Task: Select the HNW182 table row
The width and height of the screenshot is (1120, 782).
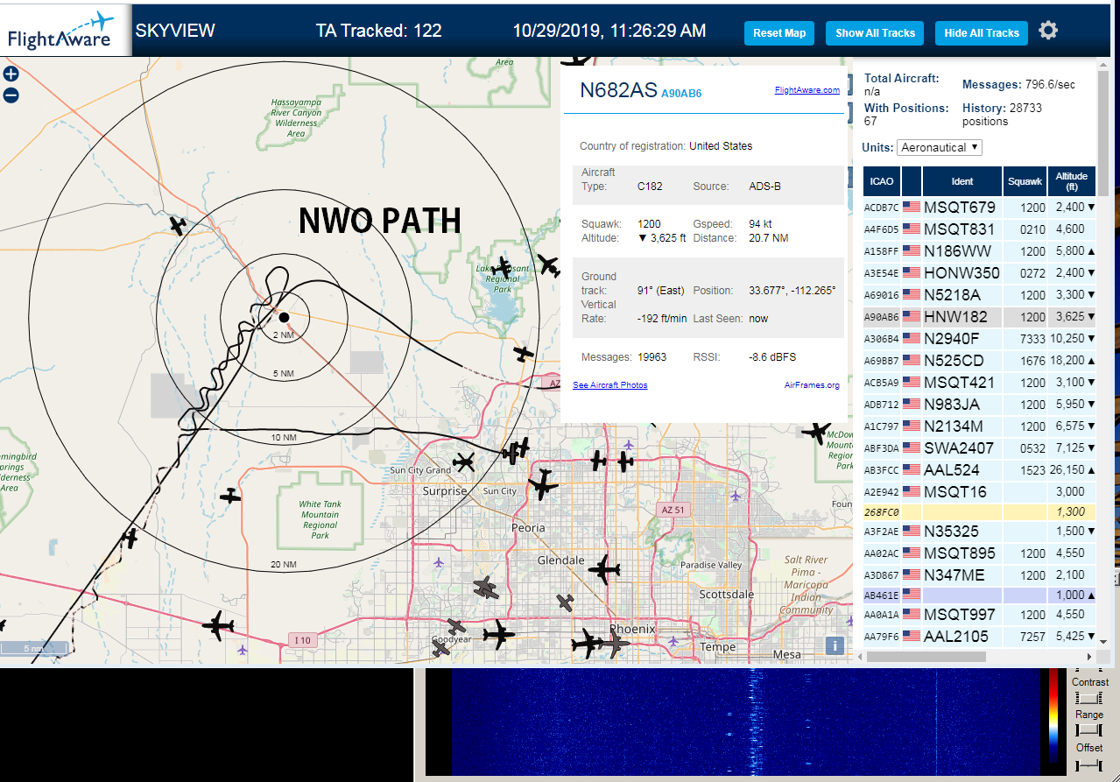Action: click(x=979, y=317)
